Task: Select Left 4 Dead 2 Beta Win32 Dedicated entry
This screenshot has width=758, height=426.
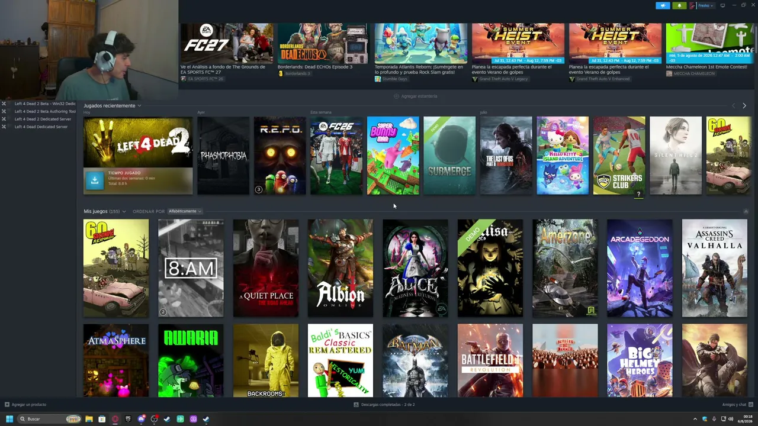Action: (45, 104)
